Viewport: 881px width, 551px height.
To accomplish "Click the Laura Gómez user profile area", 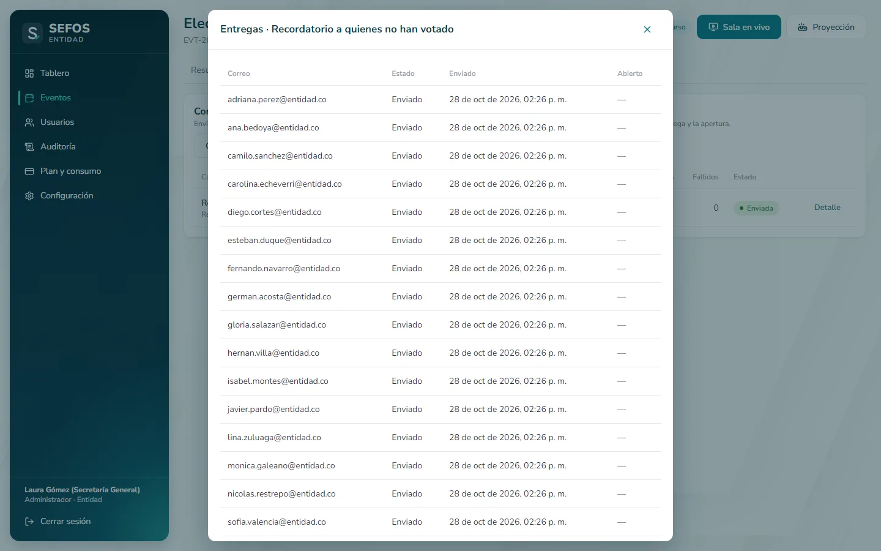I will click(x=82, y=495).
